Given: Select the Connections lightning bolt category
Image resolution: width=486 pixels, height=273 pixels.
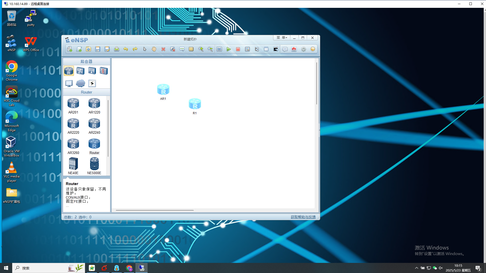Looking at the screenshot, I should (x=92, y=83).
